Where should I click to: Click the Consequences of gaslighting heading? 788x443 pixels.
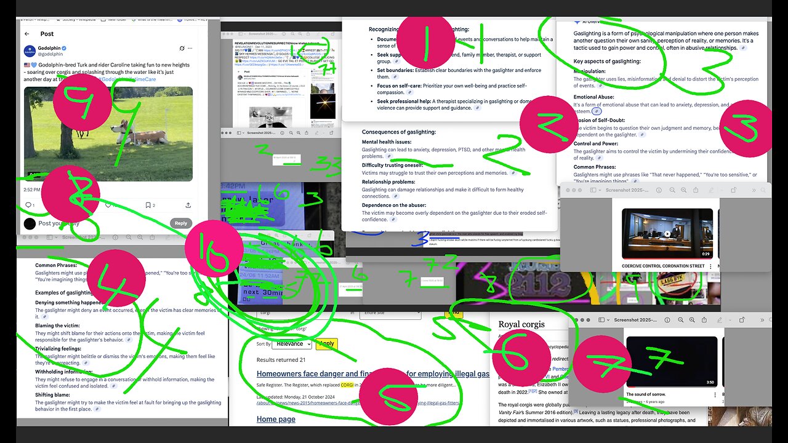click(x=399, y=132)
